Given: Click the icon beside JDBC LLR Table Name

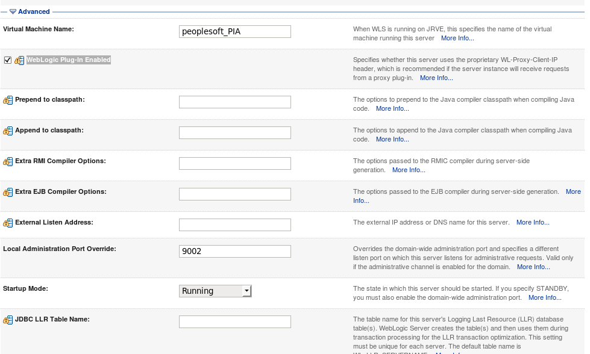Looking at the screenshot, I should click(8, 320).
